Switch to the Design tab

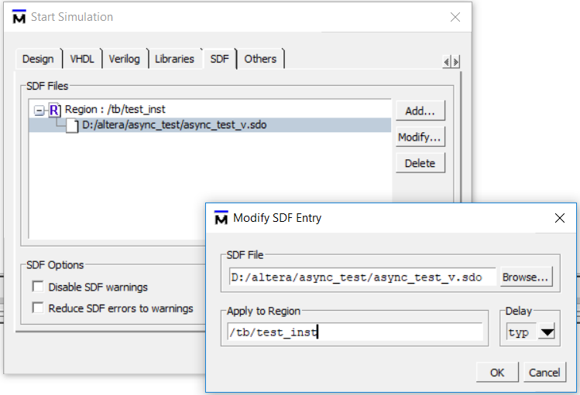38,59
